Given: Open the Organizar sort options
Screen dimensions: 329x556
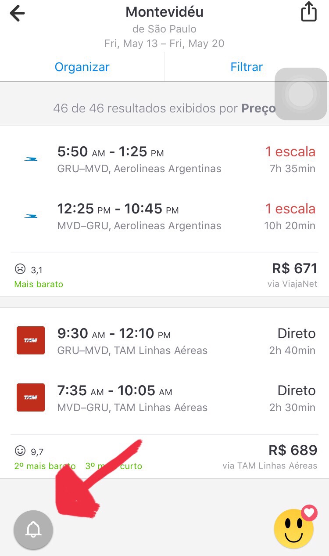Looking at the screenshot, I should click(82, 67).
